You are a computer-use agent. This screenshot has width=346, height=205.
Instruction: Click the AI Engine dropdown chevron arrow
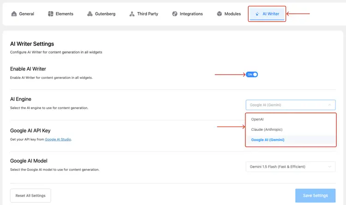point(329,105)
